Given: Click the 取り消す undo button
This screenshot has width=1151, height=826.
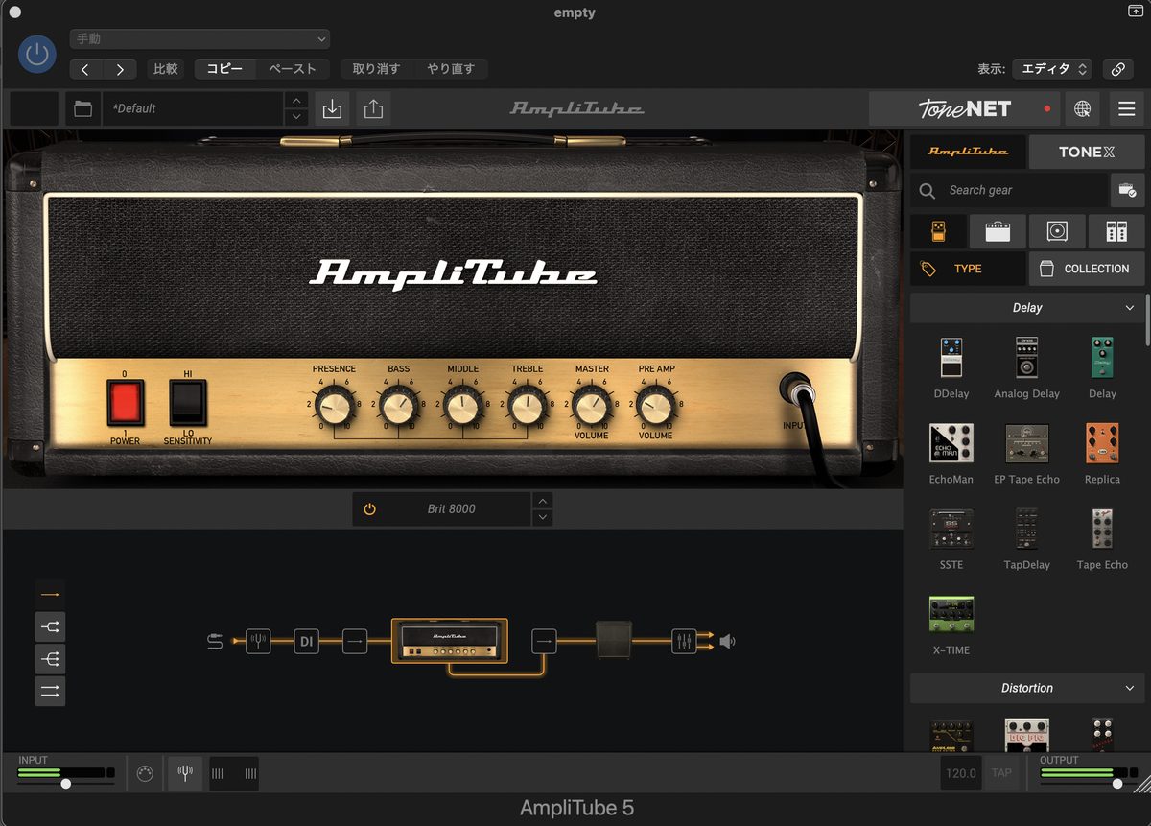Looking at the screenshot, I should tap(377, 69).
